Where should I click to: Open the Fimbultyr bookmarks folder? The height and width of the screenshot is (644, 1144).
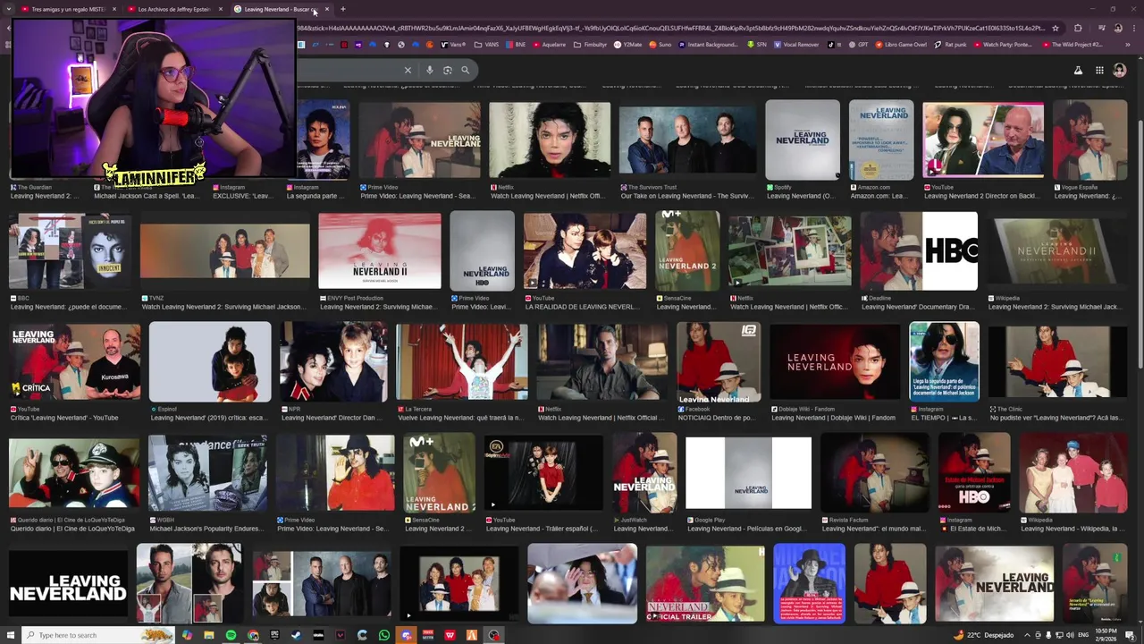[590, 45]
